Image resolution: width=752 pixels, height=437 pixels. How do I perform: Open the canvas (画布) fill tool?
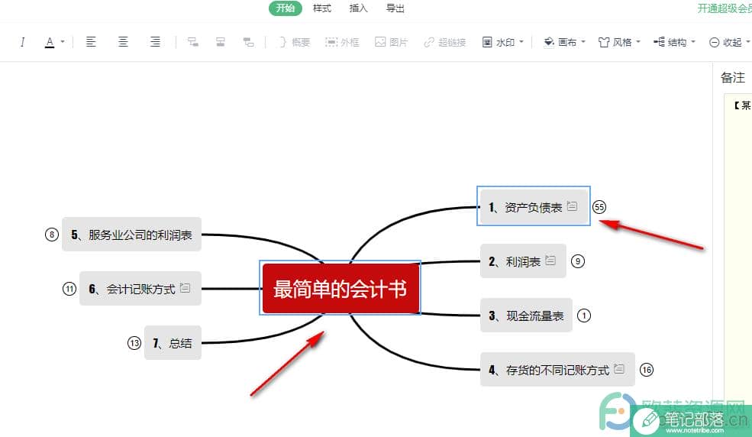point(560,42)
